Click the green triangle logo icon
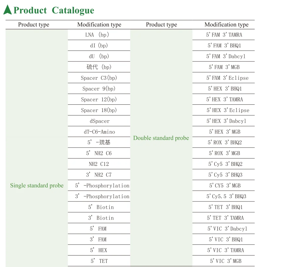Image resolution: width=291 pixels, height=267 pixels. [8, 10]
